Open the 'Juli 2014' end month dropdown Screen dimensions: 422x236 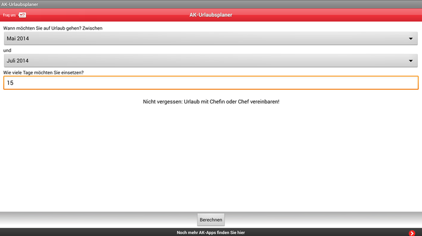point(211,61)
